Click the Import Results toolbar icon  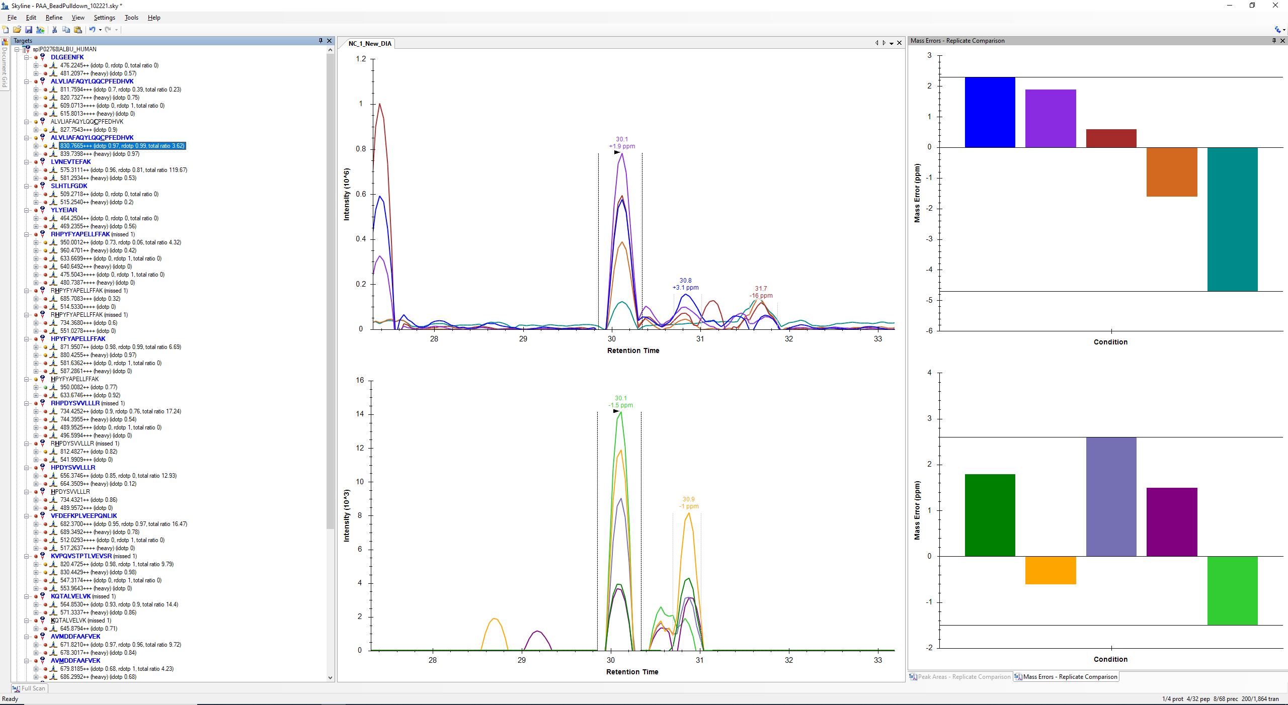click(x=40, y=30)
